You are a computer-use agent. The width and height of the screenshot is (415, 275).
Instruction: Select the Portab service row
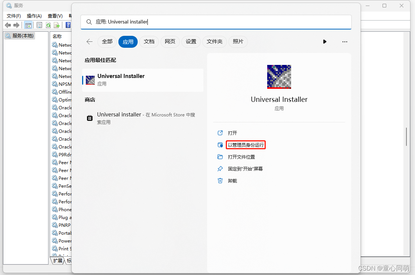tap(62, 233)
